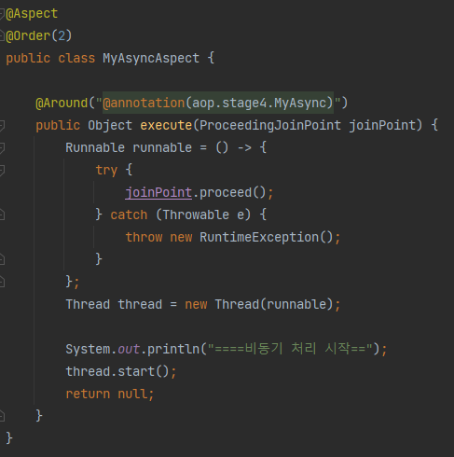Click the return null statement
This screenshot has width=454, height=457.
(109, 394)
